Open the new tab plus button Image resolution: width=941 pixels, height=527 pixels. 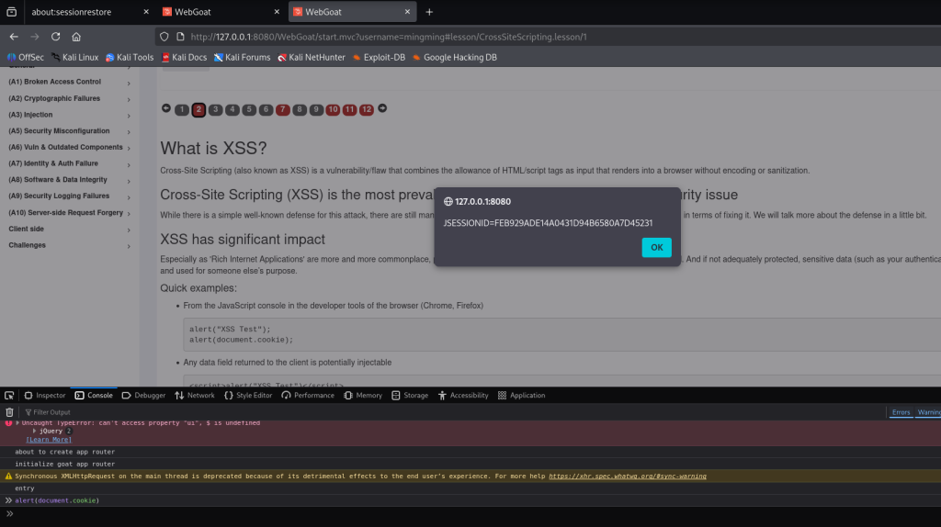point(429,12)
